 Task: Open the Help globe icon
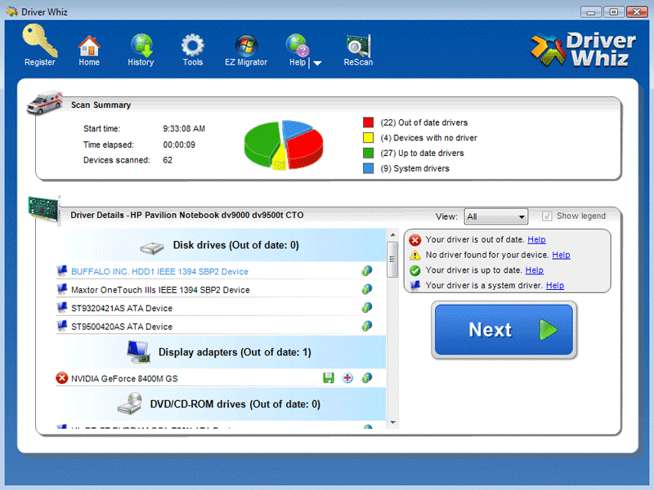click(298, 46)
